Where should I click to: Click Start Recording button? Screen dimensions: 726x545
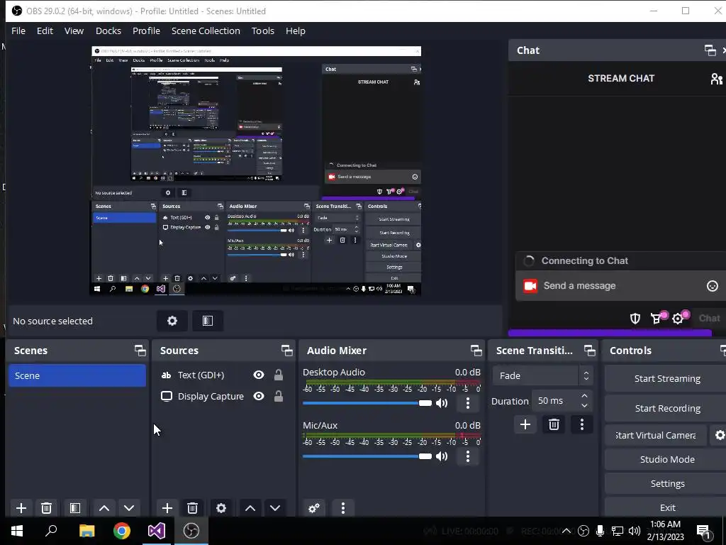666,408
